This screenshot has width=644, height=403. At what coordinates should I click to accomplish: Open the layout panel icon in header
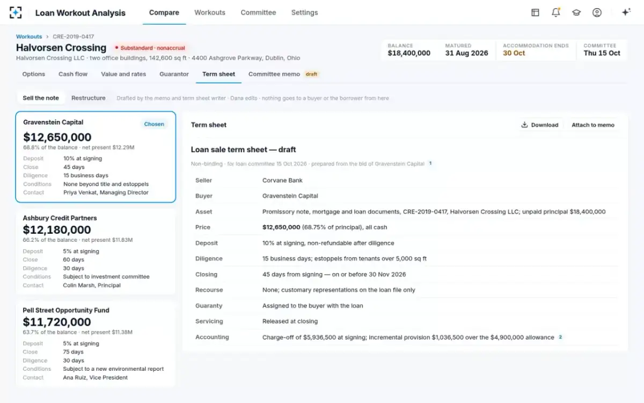pyautogui.click(x=535, y=12)
